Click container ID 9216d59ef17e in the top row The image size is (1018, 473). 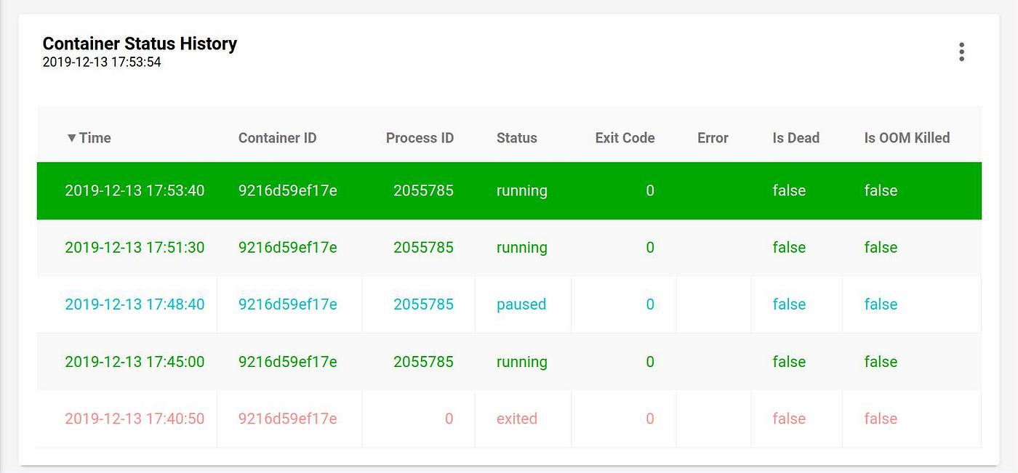[x=288, y=190]
